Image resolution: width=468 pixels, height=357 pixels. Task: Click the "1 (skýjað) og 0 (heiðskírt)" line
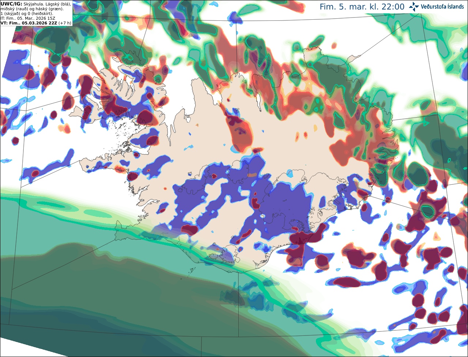click(x=27, y=13)
